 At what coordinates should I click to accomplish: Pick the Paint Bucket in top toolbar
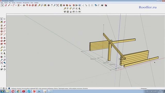coord(45,5)
